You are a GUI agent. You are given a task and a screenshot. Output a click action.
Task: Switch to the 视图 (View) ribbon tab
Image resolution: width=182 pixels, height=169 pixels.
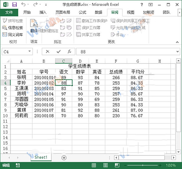[131, 12]
